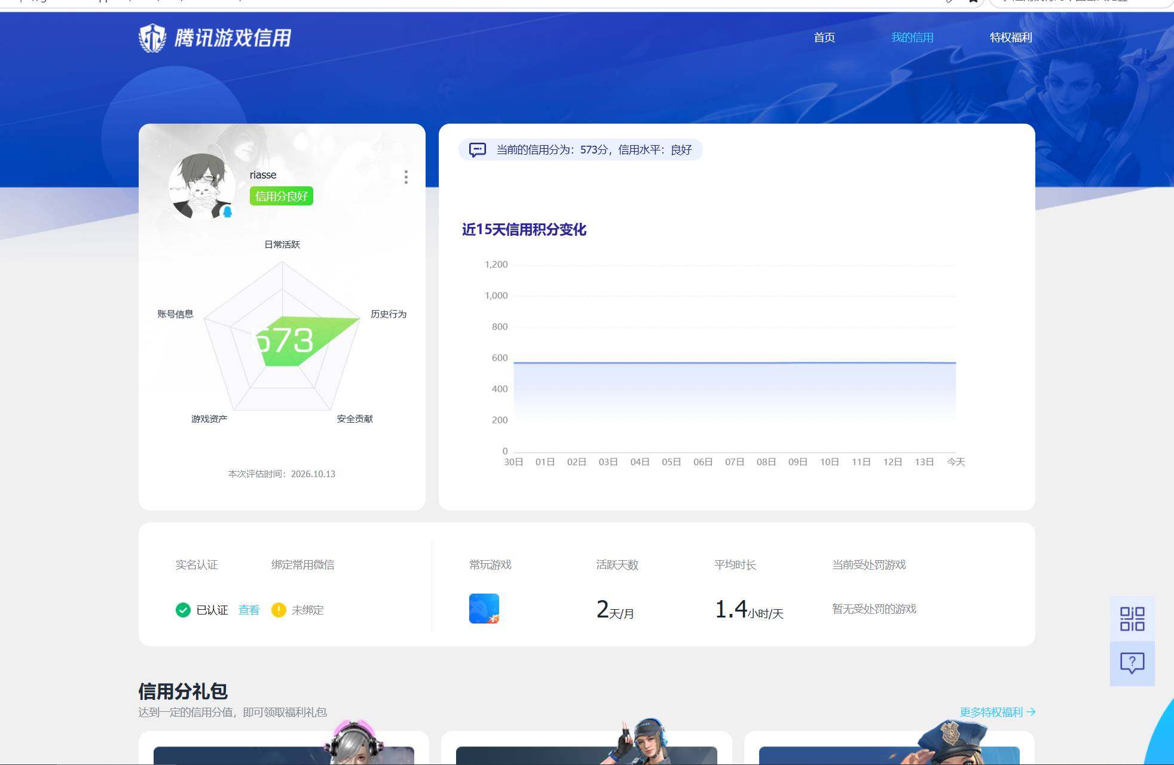This screenshot has width=1174, height=765.
Task: Click the 1.4小时/天 average duration value
Action: 749,609
